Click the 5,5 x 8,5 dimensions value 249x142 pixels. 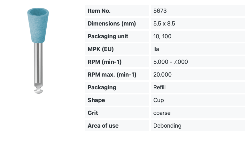pyautogui.click(x=164, y=24)
